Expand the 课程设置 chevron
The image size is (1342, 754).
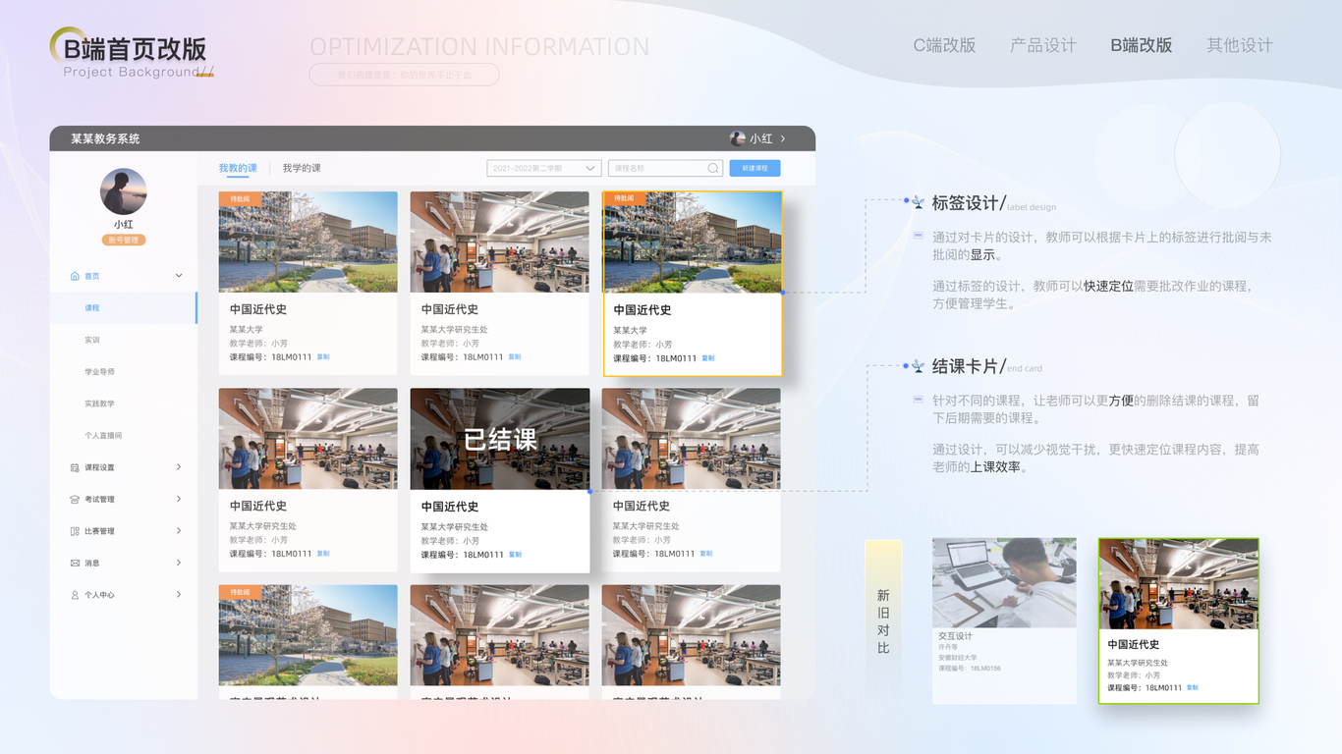[x=179, y=467]
